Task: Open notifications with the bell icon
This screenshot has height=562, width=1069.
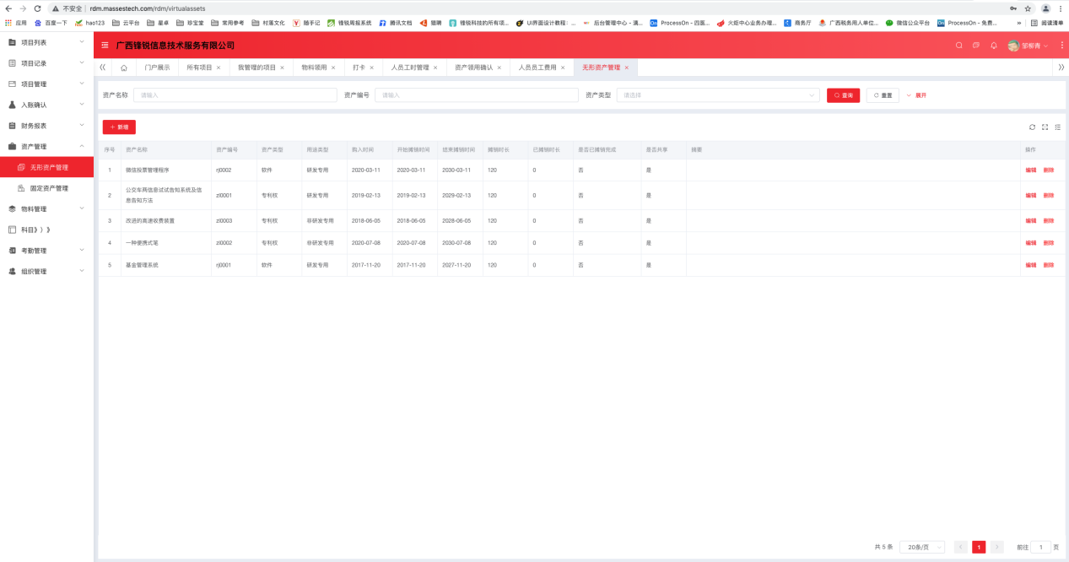Action: click(993, 45)
